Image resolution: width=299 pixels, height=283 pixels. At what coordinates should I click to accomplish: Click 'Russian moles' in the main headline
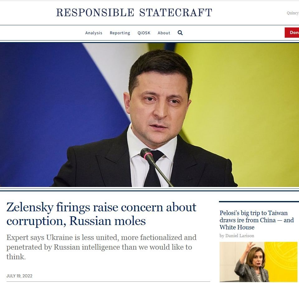point(107,221)
